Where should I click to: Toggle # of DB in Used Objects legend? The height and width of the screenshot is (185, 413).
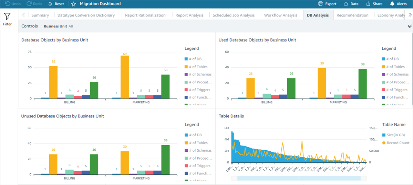(x=390, y=59)
